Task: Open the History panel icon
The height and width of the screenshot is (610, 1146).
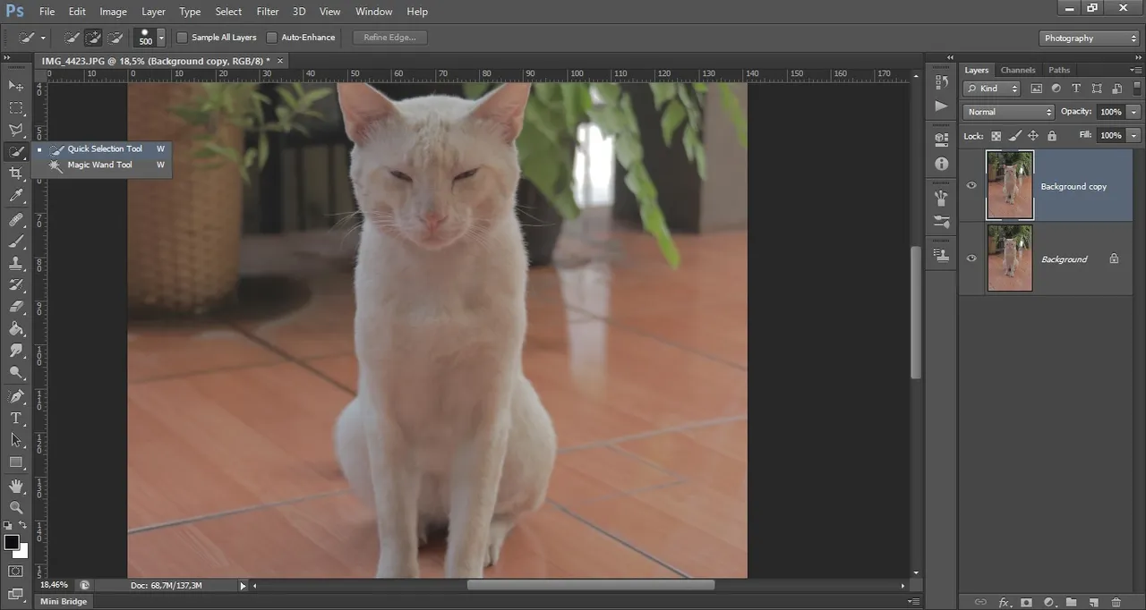Action: (x=941, y=82)
